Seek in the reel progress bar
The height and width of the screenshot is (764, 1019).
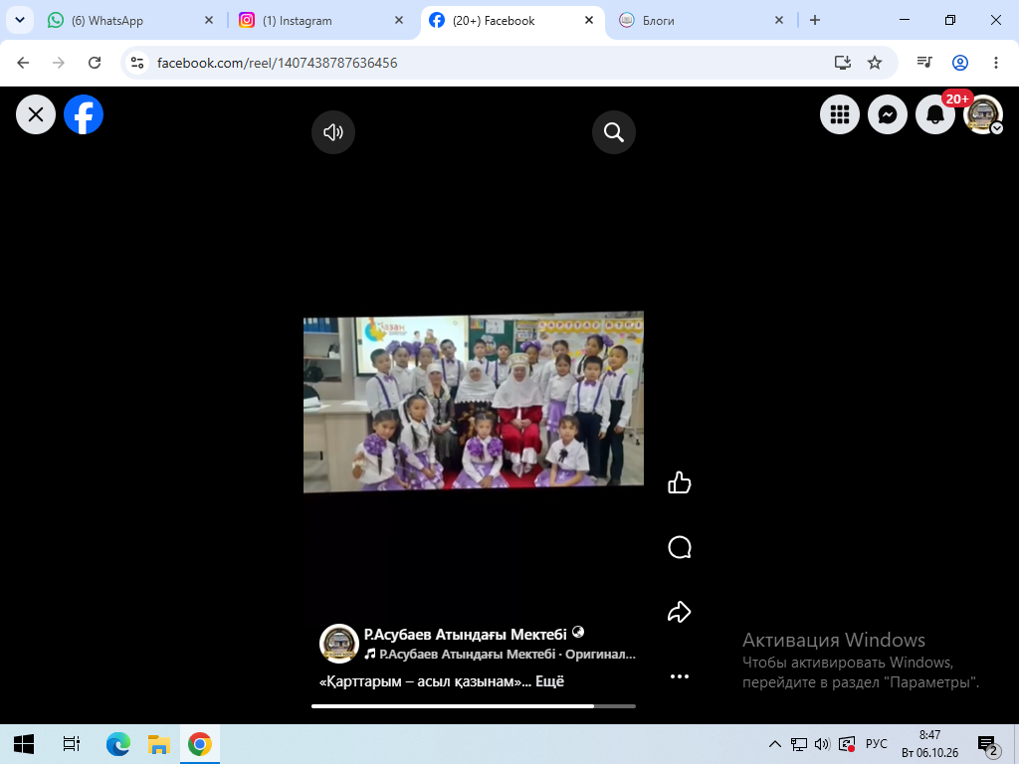click(474, 705)
